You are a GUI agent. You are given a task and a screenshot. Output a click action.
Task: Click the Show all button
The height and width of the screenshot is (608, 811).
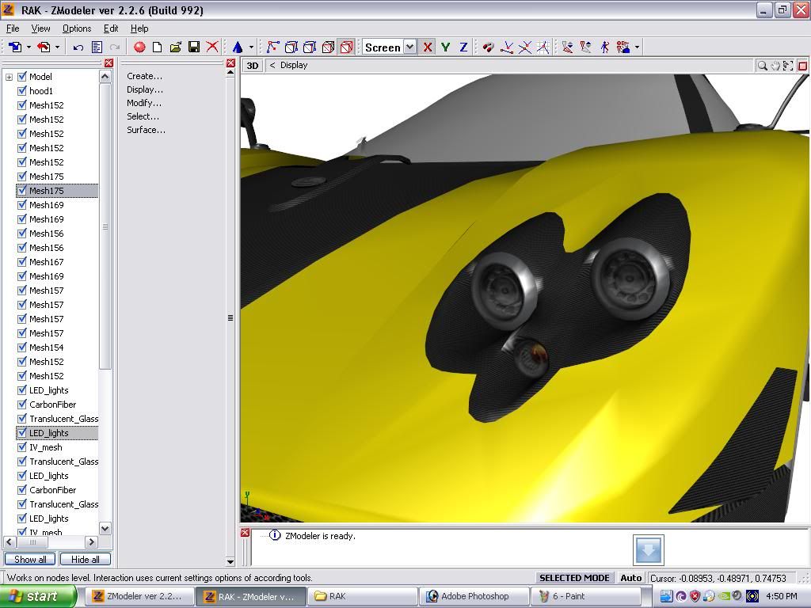click(30, 560)
